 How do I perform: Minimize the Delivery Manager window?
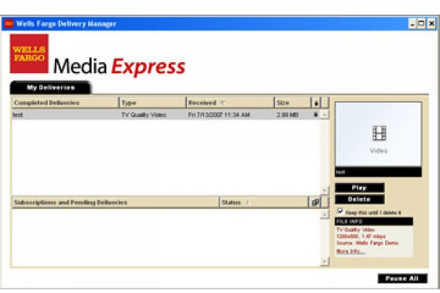coord(412,23)
